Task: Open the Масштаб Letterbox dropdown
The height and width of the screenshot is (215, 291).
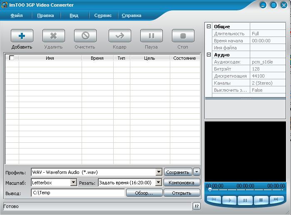Action: coord(74,183)
